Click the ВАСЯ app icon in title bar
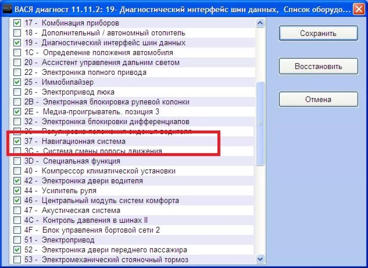This screenshot has width=368, height=268. [7, 9]
